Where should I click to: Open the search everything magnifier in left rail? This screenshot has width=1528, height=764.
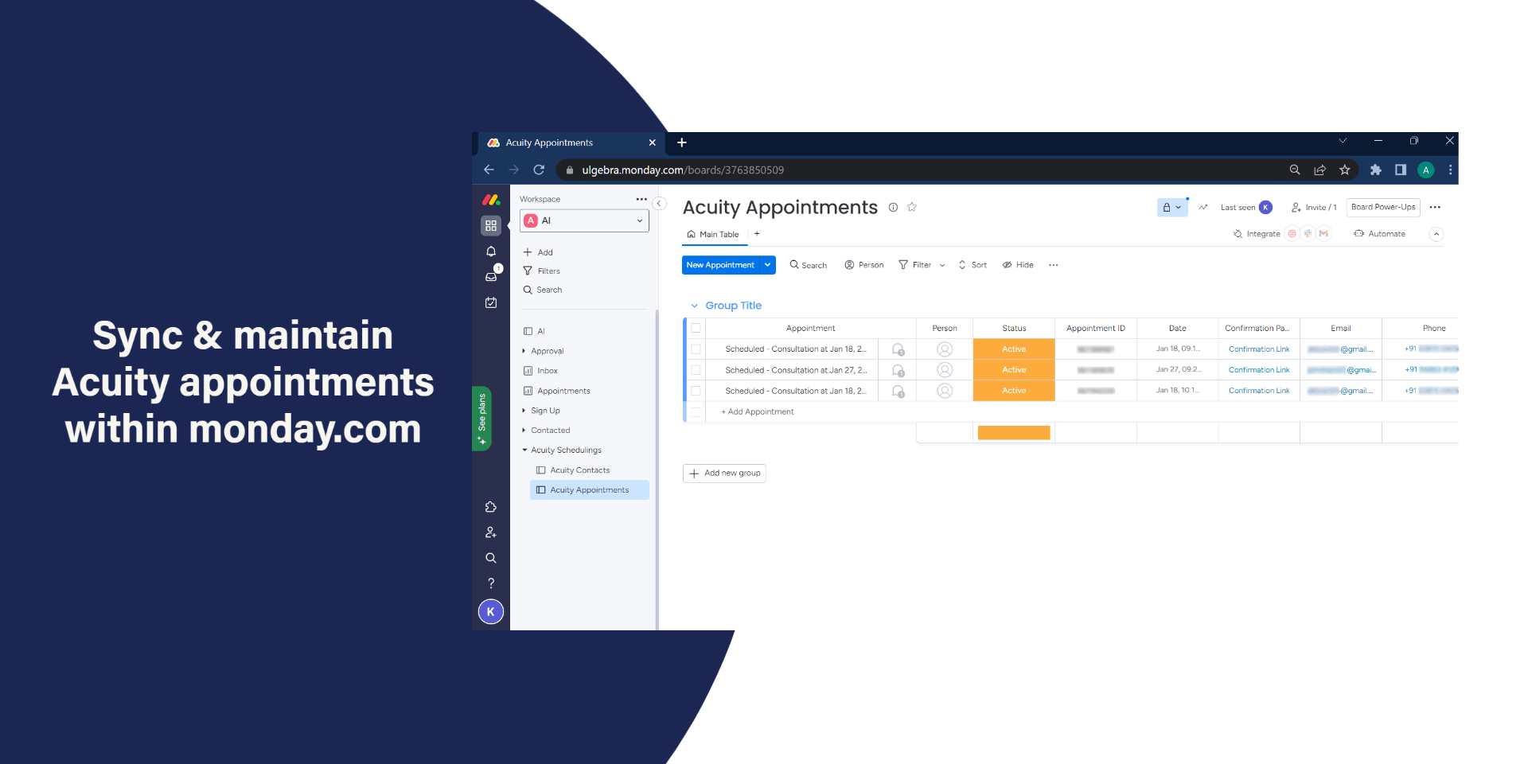(x=491, y=558)
